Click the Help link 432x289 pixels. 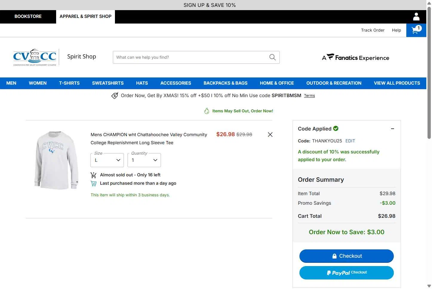(x=396, y=30)
